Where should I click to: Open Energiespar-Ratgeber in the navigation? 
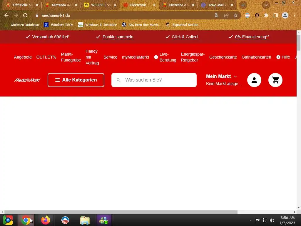(193, 57)
